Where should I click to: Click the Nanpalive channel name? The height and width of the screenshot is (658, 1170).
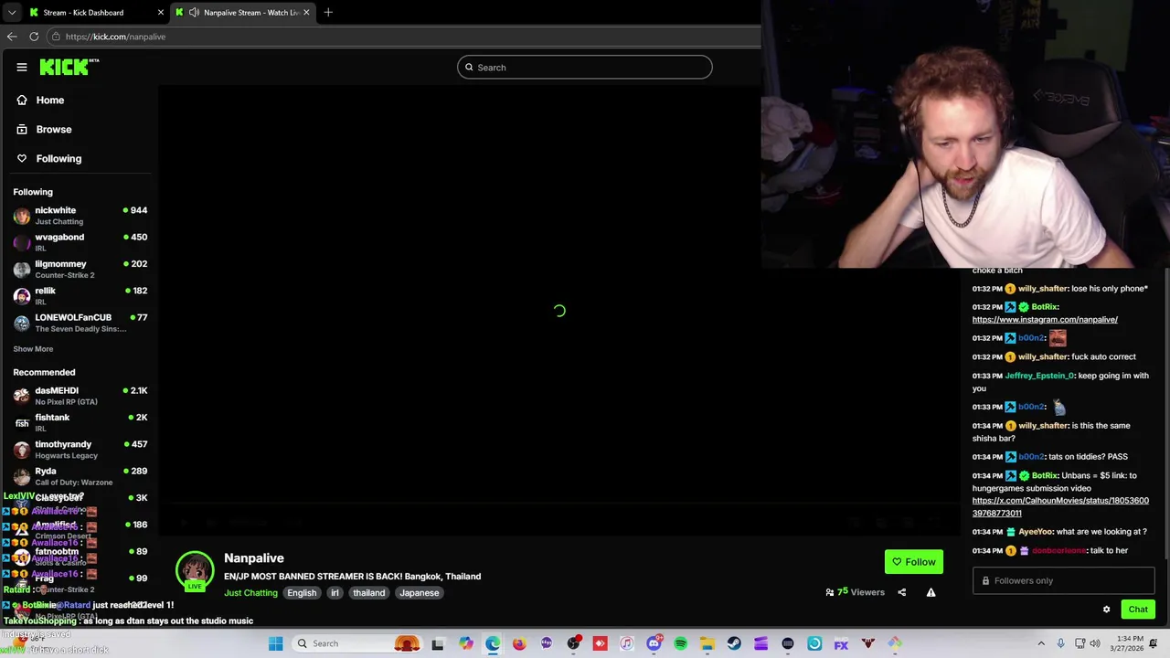(x=254, y=557)
